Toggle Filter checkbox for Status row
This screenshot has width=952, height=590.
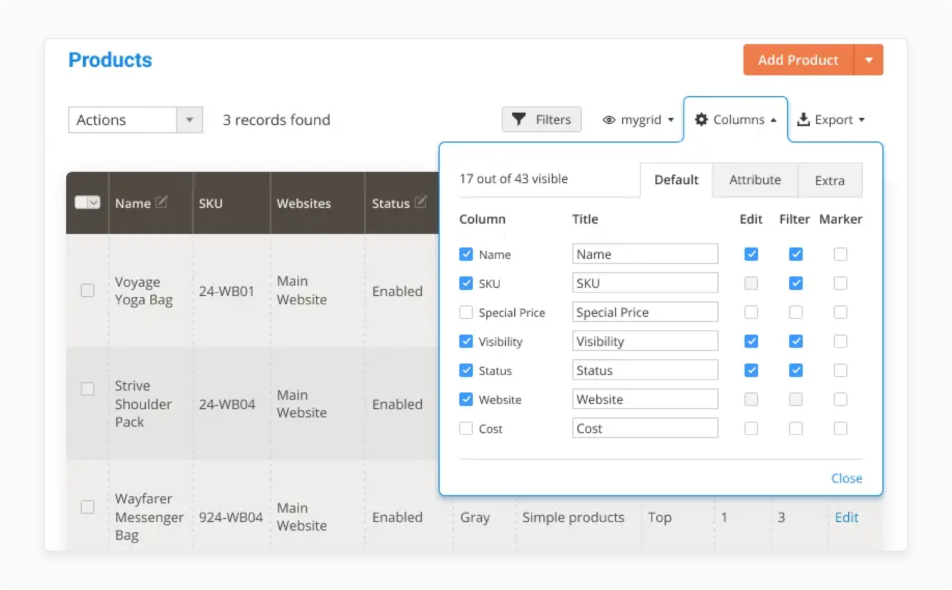point(796,370)
